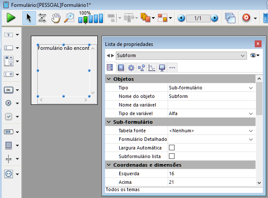Go to next form page arrow

coord(214,18)
